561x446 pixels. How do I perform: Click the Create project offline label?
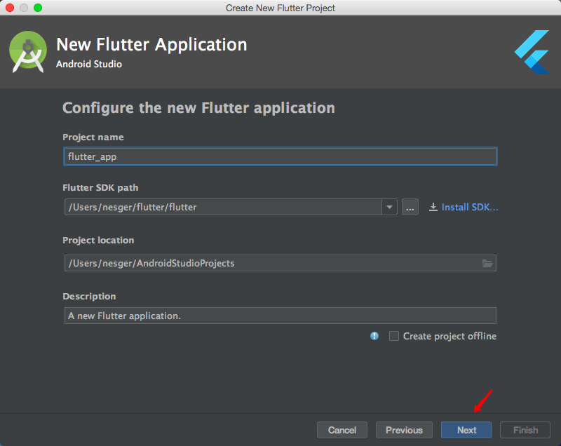click(450, 337)
